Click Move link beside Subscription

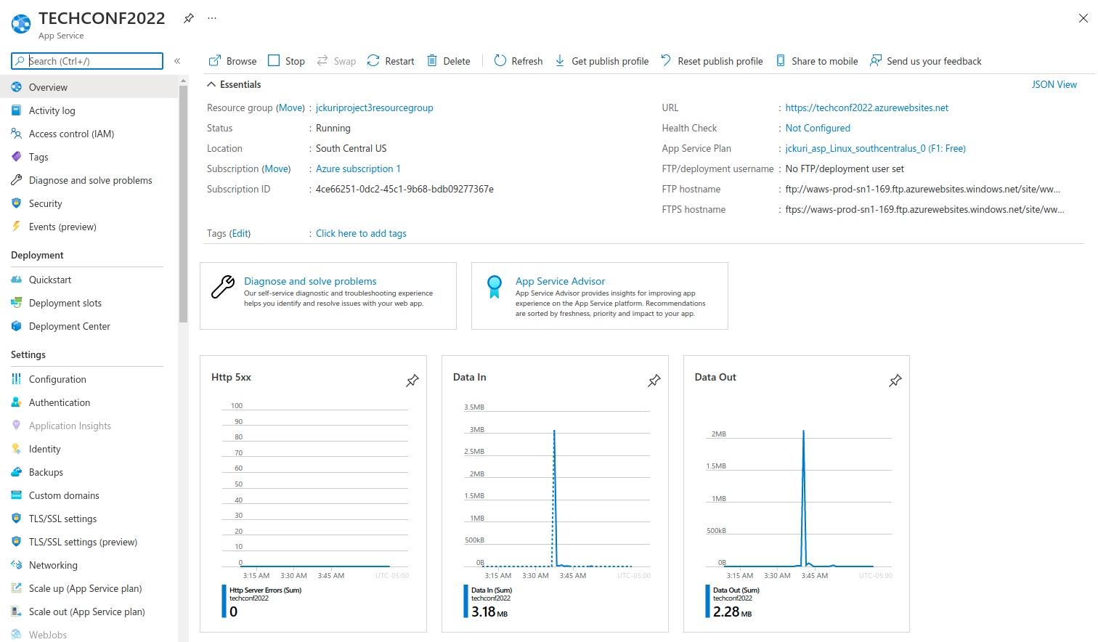(x=276, y=168)
